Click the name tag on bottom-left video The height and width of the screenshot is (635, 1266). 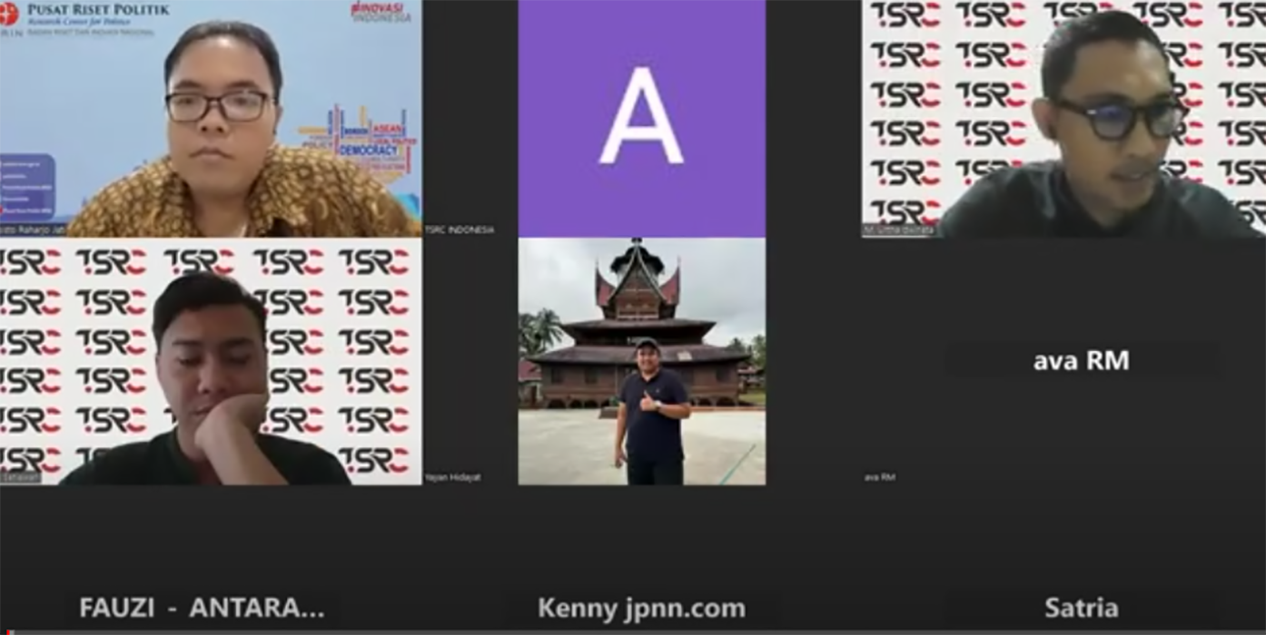tap(20, 477)
